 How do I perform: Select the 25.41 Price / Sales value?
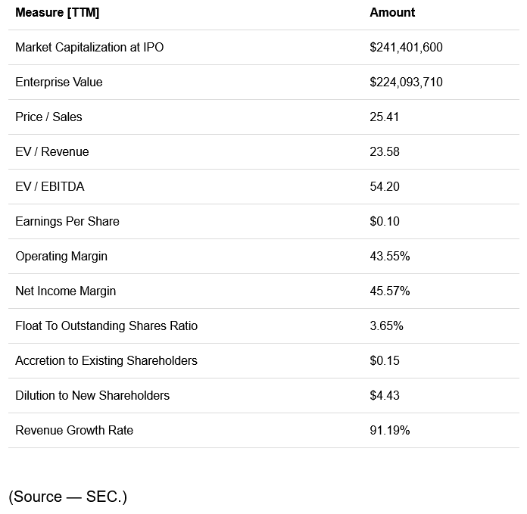tap(385, 117)
